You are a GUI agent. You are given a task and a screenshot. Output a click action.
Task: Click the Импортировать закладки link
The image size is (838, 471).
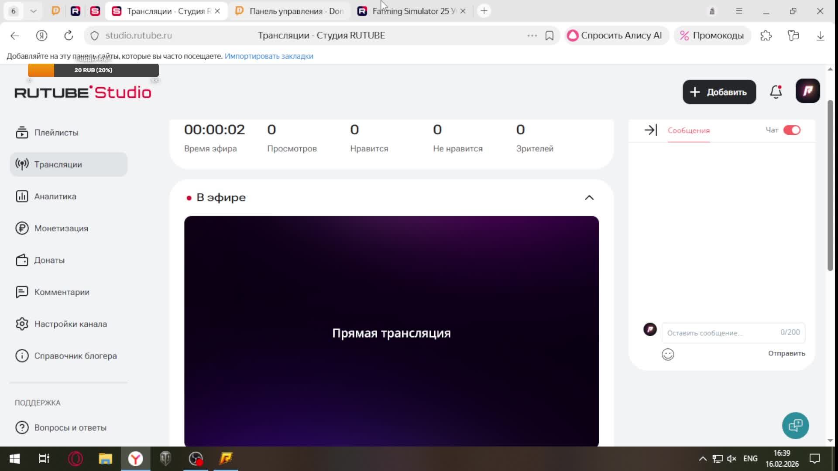268,56
